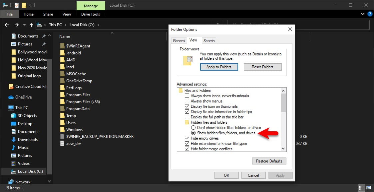374x192 pixels.
Task: Select the $WinREAgent folder
Action: click(75, 46)
